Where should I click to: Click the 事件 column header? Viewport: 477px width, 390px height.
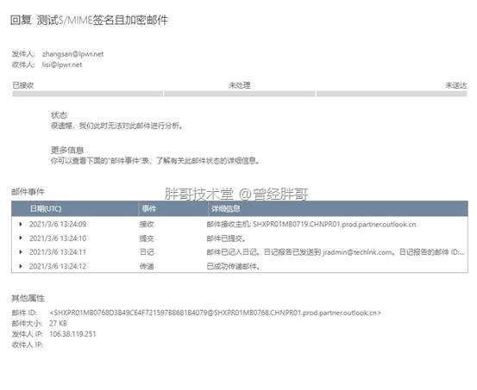148,208
